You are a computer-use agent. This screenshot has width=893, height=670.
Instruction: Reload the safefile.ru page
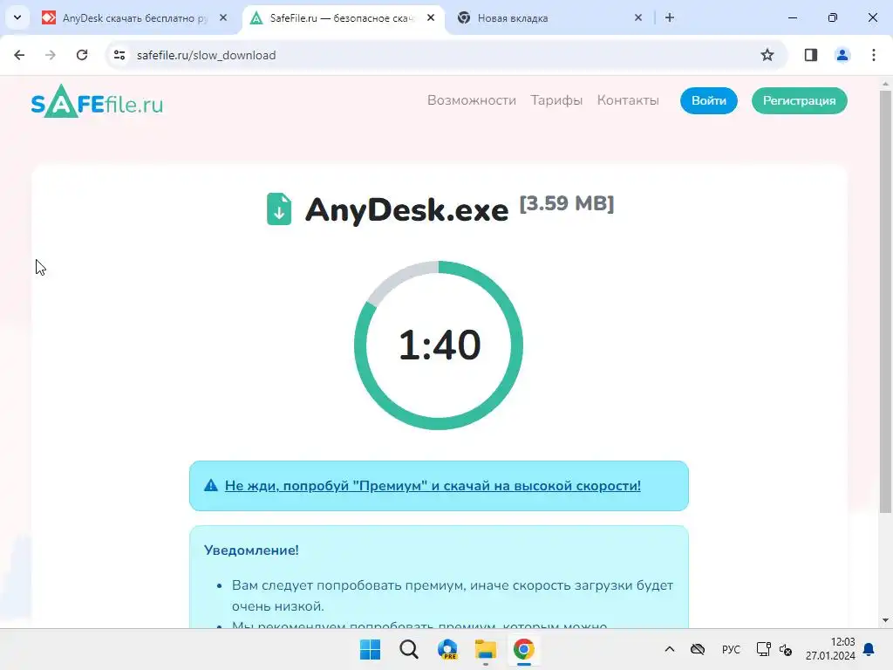[x=82, y=55]
